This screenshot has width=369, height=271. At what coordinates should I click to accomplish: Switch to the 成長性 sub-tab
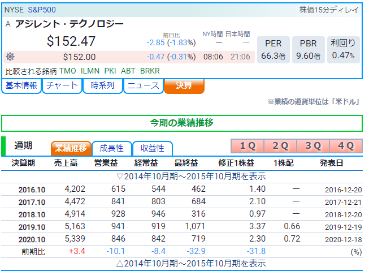pyautogui.click(x=111, y=148)
